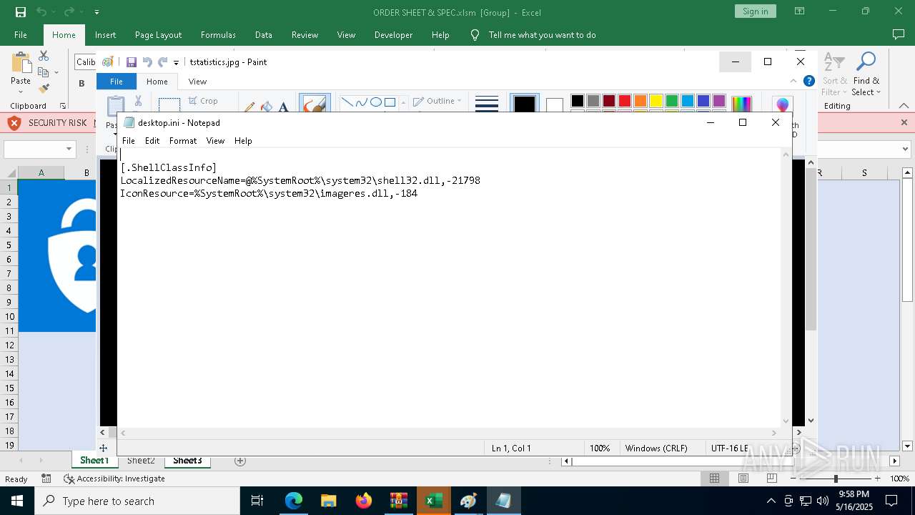Image resolution: width=915 pixels, height=515 pixels.
Task: Open Edit colors rainbow in Paint
Action: point(741,104)
